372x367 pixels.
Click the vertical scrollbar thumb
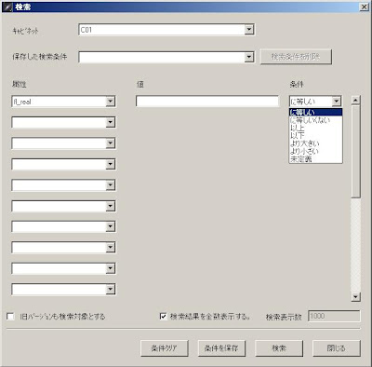[x=355, y=151]
